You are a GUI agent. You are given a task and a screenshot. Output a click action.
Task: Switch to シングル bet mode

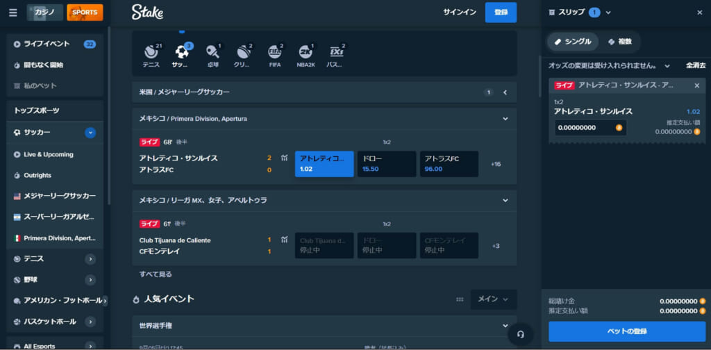click(x=572, y=42)
